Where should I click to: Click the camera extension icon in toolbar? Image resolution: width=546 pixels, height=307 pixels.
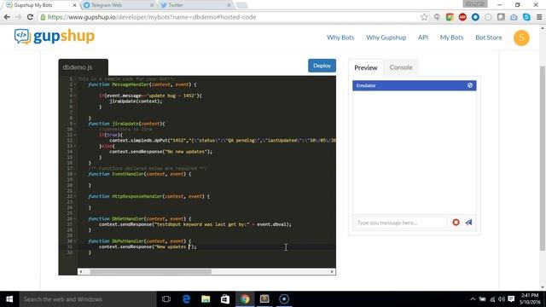point(514,17)
